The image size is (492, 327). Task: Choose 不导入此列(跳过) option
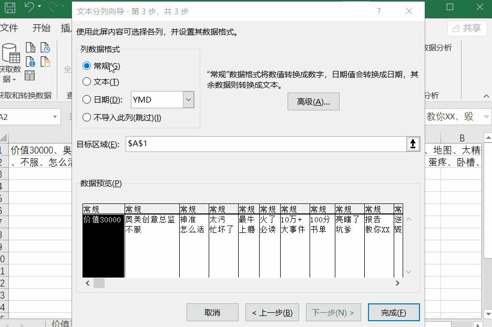(87, 118)
